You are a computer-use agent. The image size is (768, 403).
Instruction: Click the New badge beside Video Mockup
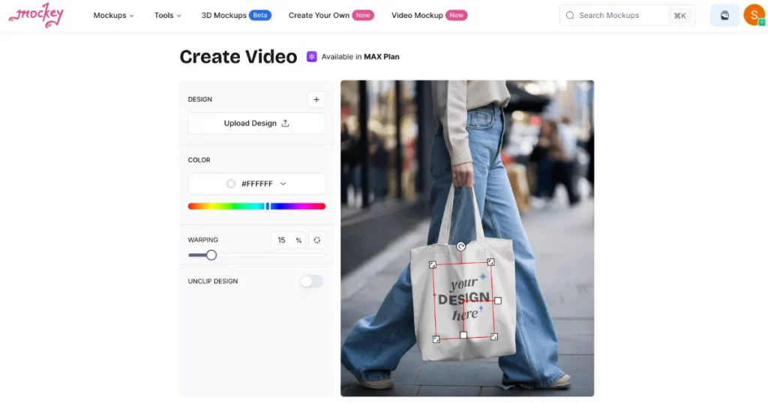coord(456,16)
